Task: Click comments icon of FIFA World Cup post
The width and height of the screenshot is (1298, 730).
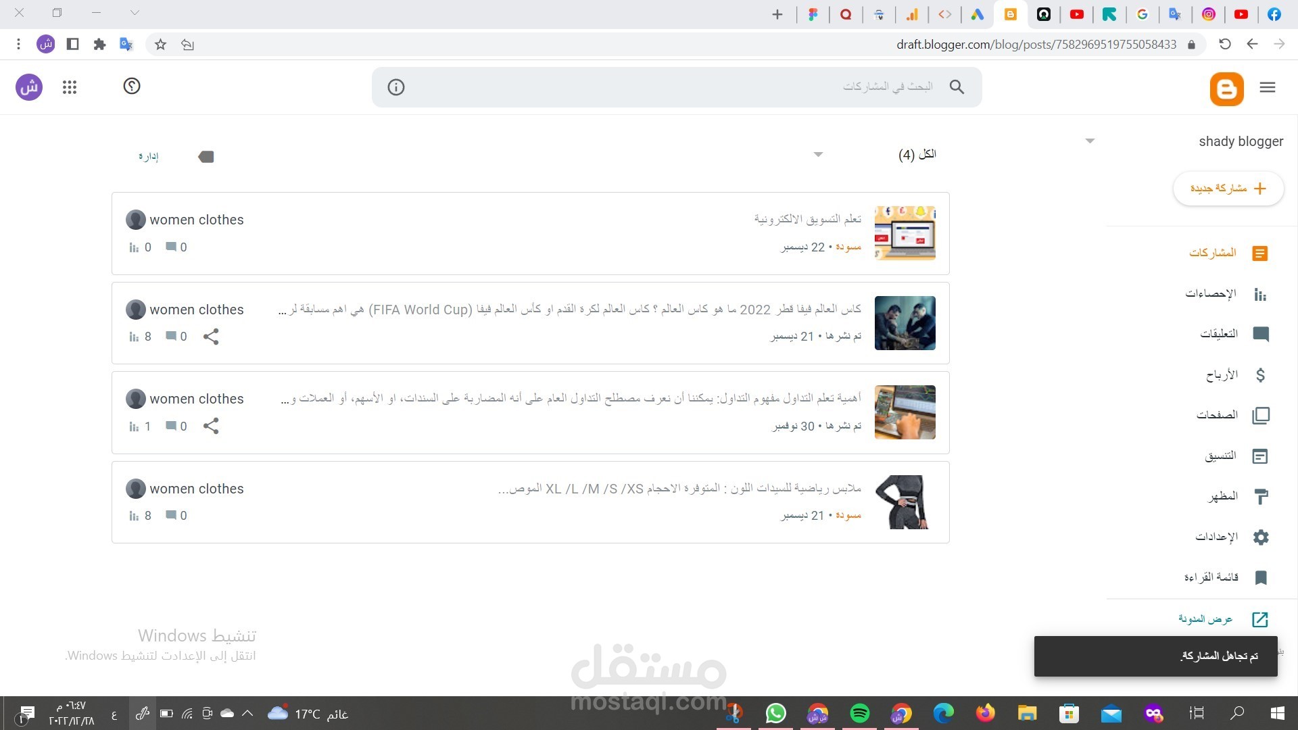Action: tap(171, 336)
